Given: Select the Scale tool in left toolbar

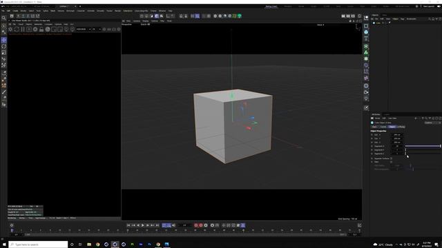Looking at the screenshot, I should (x=4, y=52).
